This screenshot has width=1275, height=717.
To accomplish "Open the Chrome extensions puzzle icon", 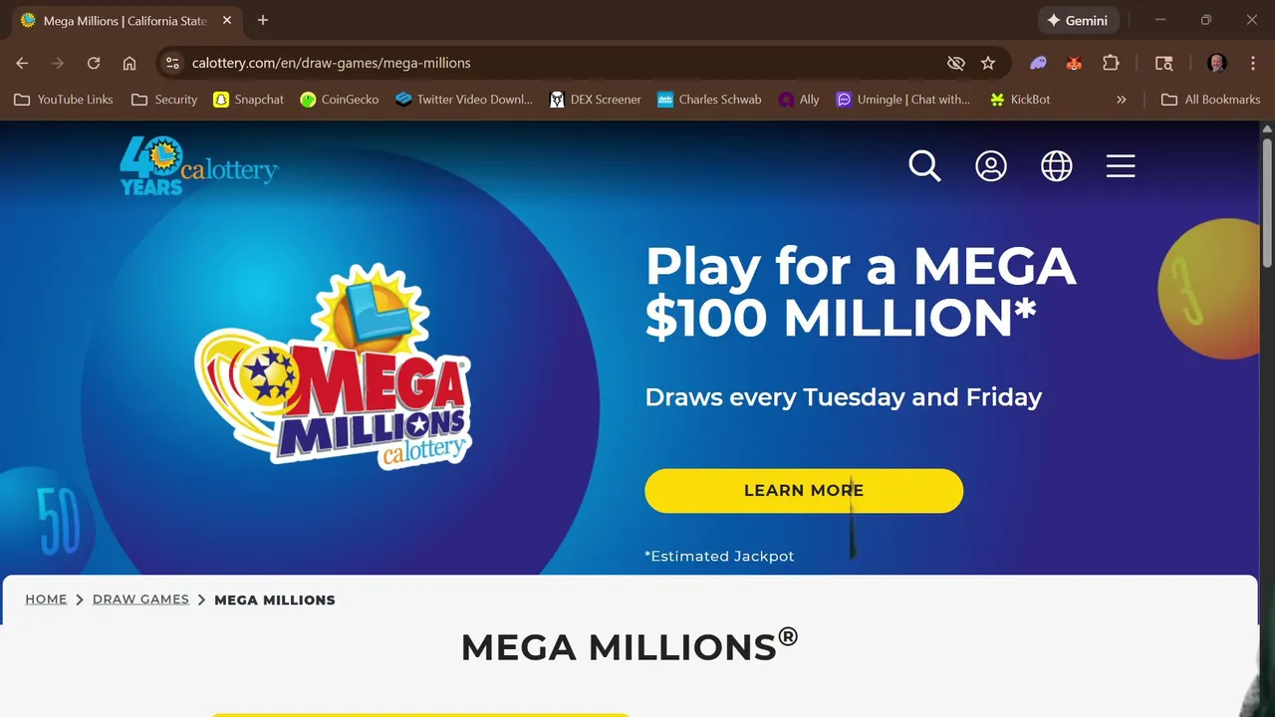I will point(1111,63).
